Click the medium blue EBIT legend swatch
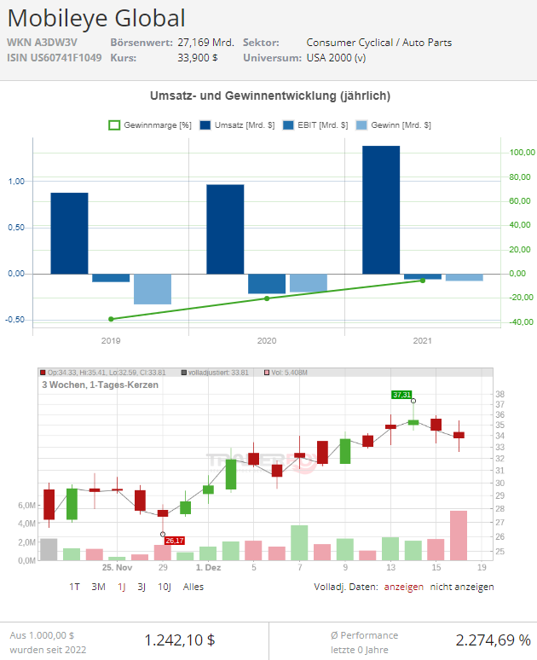 point(288,125)
